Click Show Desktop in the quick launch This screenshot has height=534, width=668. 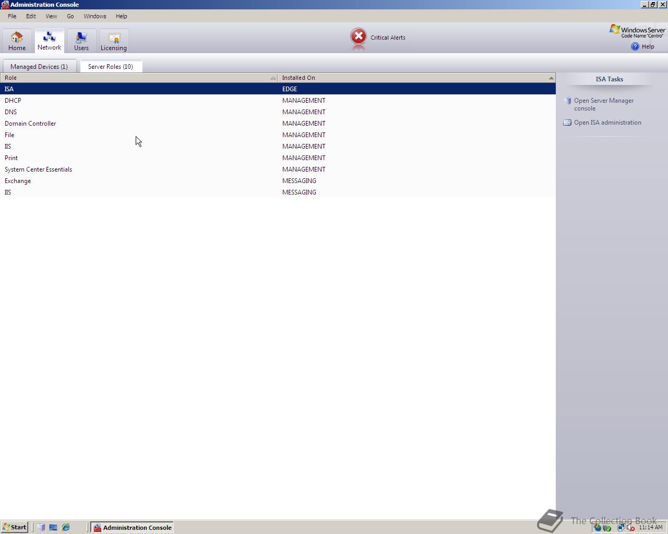53,527
